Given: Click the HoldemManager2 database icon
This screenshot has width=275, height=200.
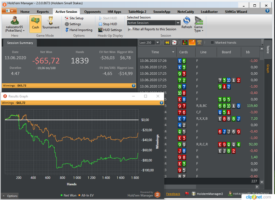Looking at the screenshot, I should click(x=194, y=194).
